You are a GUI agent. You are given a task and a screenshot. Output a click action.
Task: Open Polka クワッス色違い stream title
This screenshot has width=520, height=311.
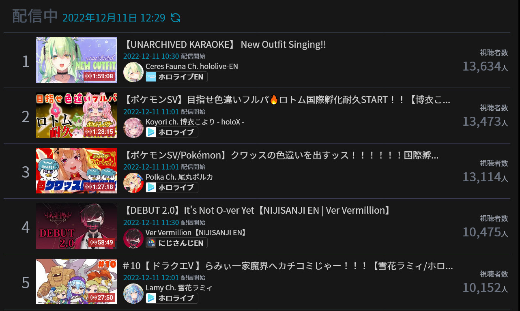[x=281, y=155]
